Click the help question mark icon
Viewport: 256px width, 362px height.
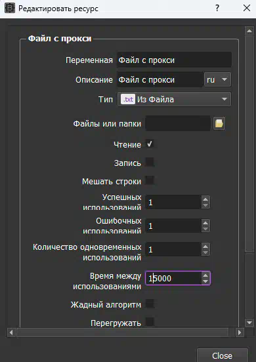(217, 9)
